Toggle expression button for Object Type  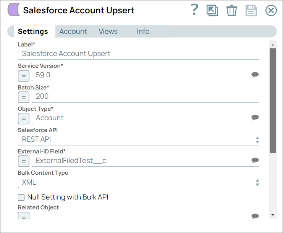tap(24, 118)
